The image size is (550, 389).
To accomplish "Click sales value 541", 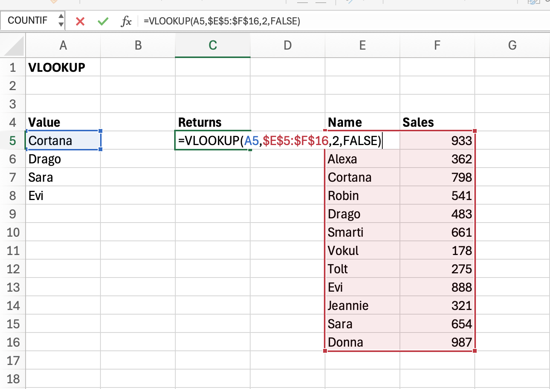I will click(437, 195).
